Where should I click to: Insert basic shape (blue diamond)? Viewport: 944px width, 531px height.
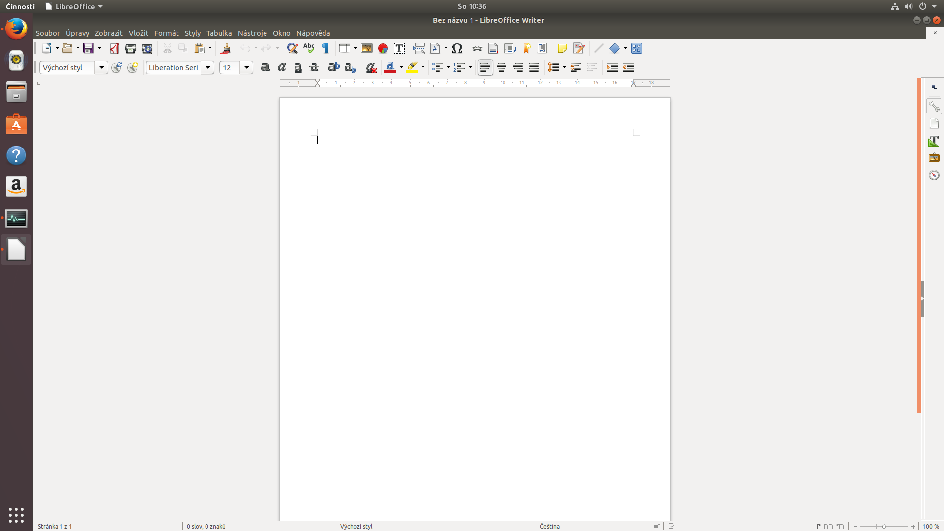615,48
